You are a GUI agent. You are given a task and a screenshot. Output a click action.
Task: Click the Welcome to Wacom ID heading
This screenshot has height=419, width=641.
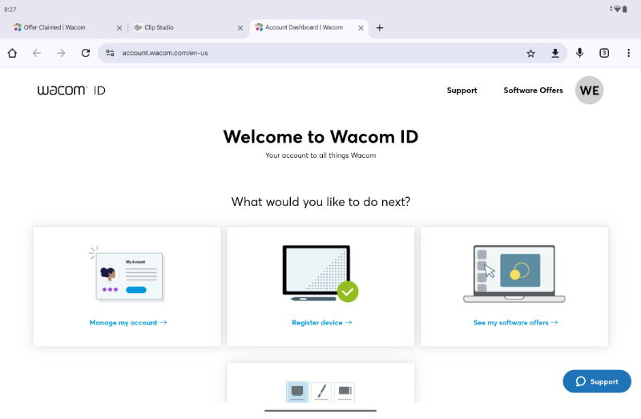[x=321, y=136]
